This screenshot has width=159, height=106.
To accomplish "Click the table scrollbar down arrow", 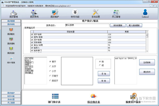I will (147, 51).
